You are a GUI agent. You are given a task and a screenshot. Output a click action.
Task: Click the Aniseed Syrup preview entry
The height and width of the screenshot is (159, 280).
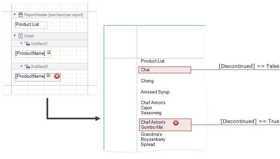tap(155, 92)
